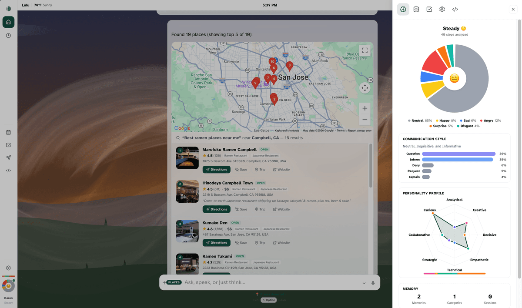Get Directions to Marufuku Ramen Campbell

point(217,170)
